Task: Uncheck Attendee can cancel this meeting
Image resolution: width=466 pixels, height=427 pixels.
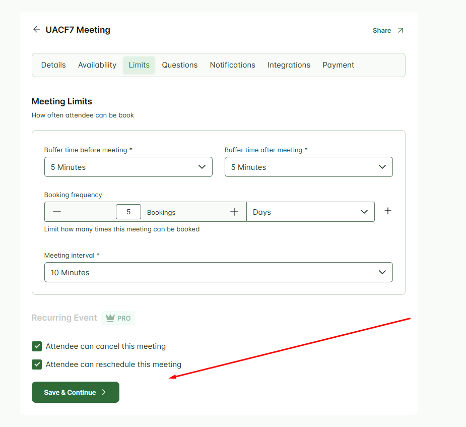Action: [37, 346]
